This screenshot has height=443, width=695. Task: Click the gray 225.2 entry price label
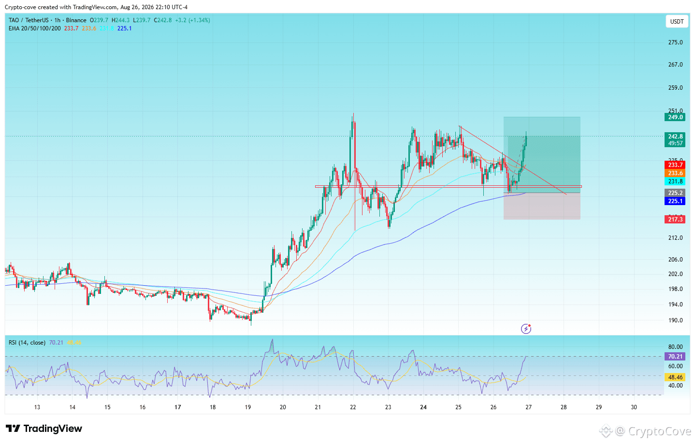coord(675,193)
